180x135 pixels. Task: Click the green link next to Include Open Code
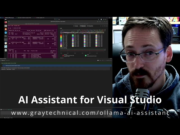click(10, 110)
